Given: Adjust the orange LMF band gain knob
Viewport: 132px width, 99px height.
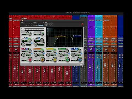Looking at the screenshot, I should (42, 59).
